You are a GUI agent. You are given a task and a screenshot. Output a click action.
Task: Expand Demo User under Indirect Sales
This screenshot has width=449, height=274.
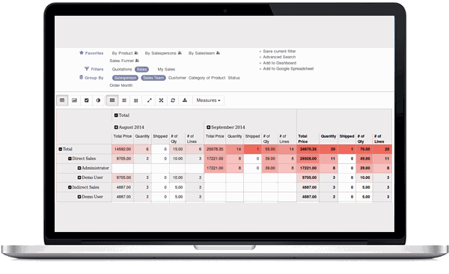79,197
